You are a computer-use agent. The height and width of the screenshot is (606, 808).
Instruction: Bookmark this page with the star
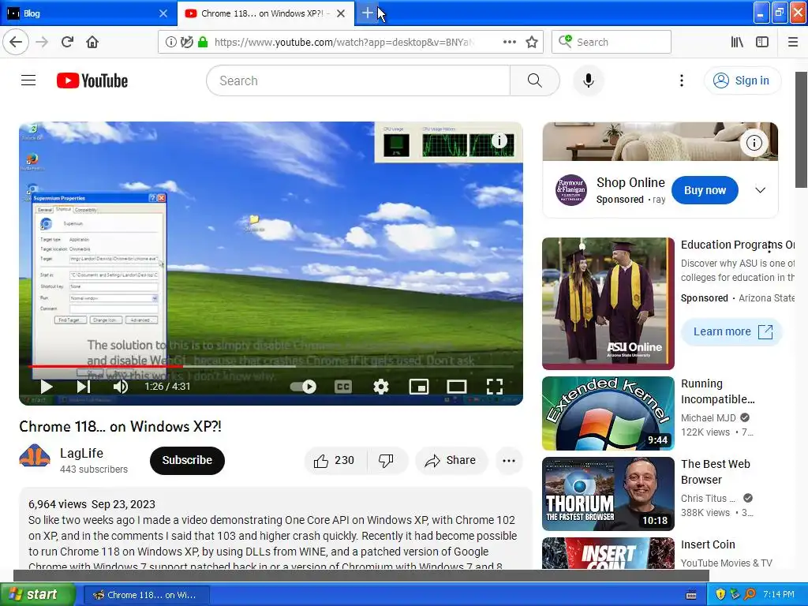pos(532,42)
